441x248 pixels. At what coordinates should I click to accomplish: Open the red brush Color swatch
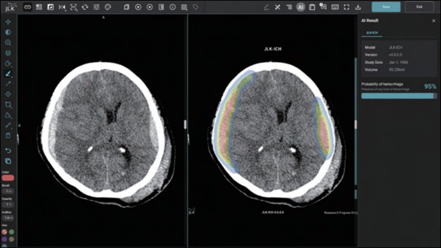8,178
